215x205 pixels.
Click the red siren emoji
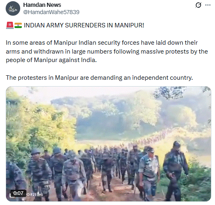coord(10,25)
